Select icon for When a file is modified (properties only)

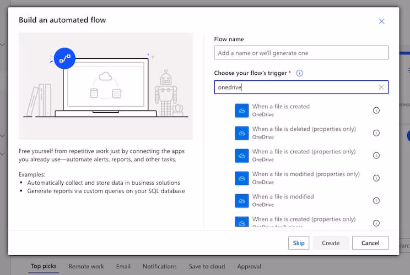[241, 178]
